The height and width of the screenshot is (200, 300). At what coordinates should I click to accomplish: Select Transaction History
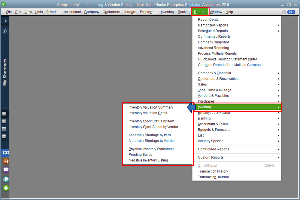[x=237, y=171]
